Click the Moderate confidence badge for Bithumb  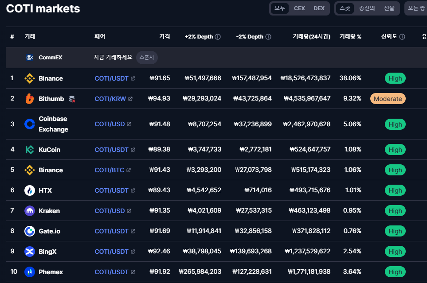pyautogui.click(x=388, y=99)
